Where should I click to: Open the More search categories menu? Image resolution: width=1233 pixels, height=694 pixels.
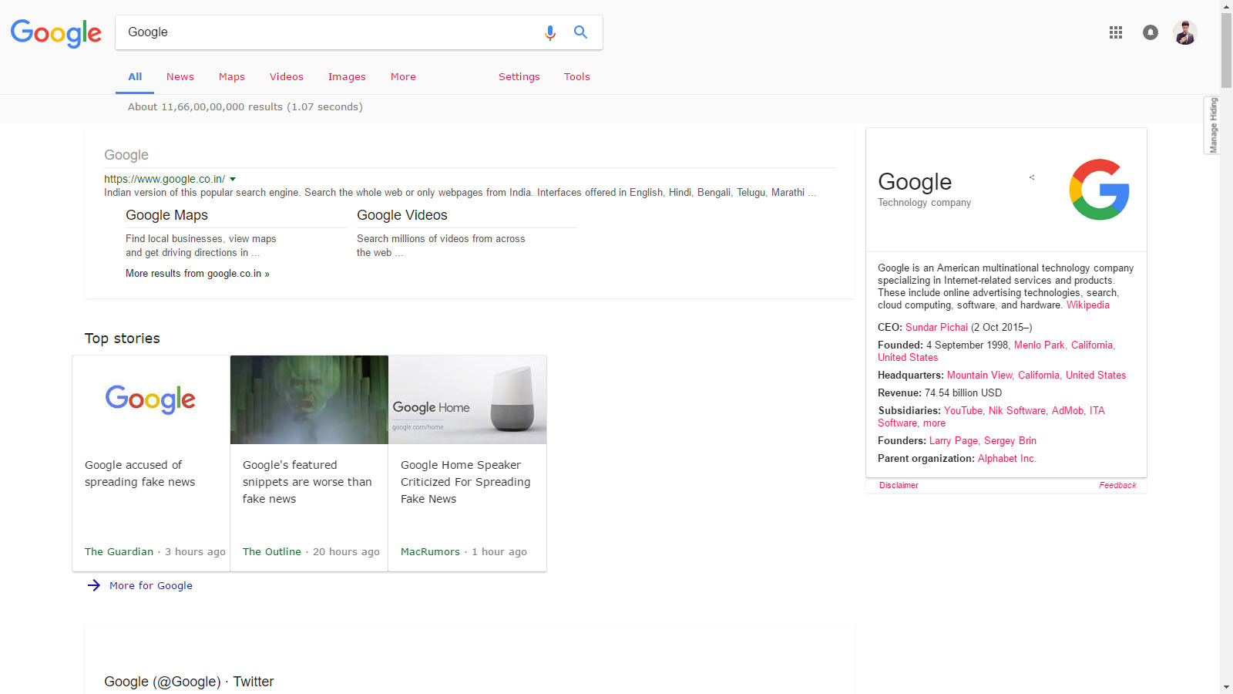pos(403,76)
